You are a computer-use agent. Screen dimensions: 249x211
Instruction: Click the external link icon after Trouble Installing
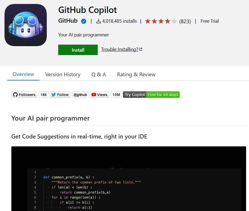click(x=141, y=49)
